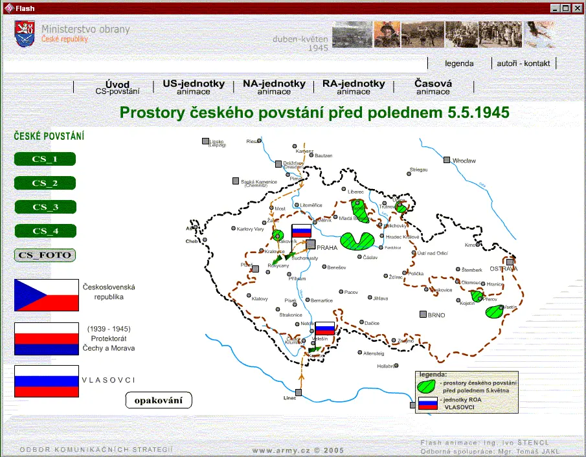
Task: Click the Bautzen town label
Action: 324,155
